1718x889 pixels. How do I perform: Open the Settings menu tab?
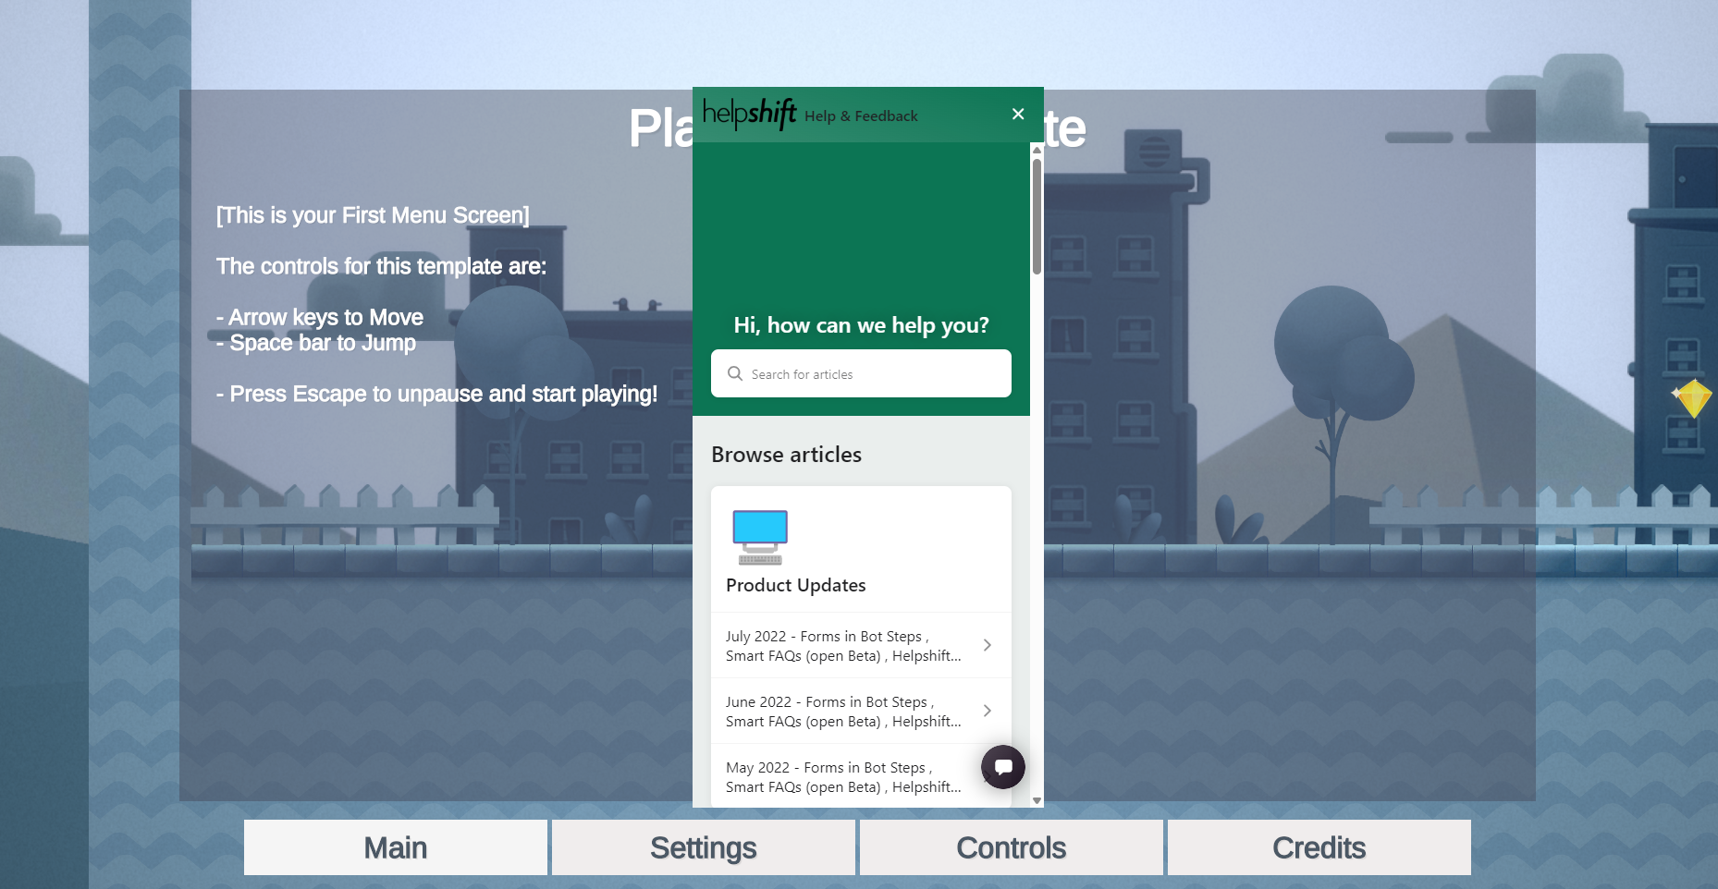pyautogui.click(x=704, y=847)
